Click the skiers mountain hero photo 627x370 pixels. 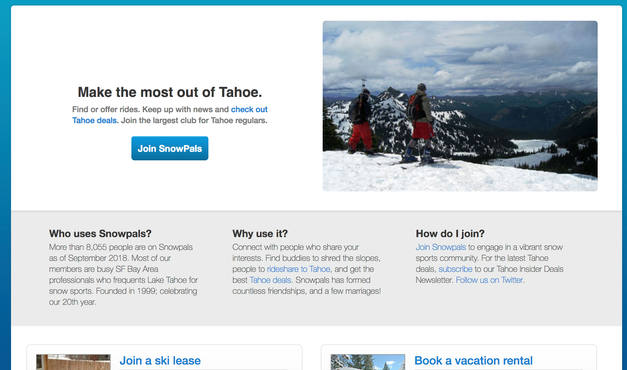tap(460, 106)
